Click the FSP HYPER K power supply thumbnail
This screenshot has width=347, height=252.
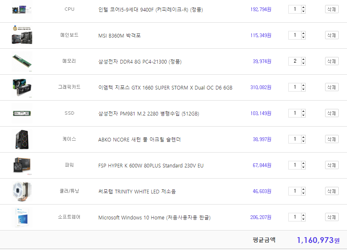[x=22, y=165]
